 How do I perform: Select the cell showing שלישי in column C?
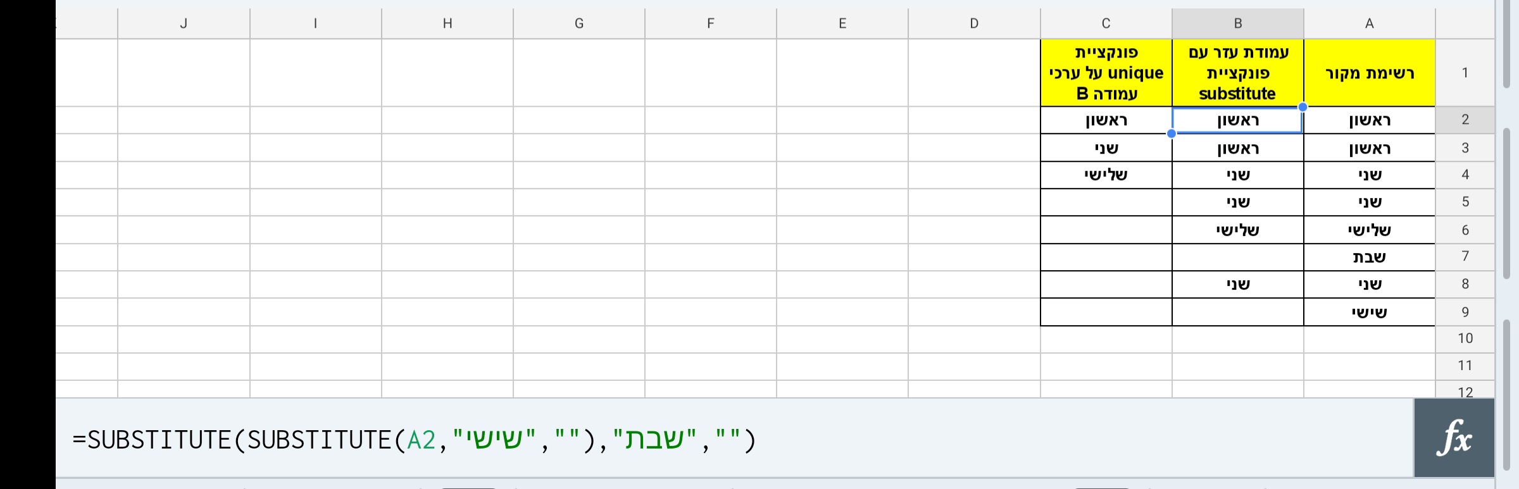pyautogui.click(x=1106, y=174)
